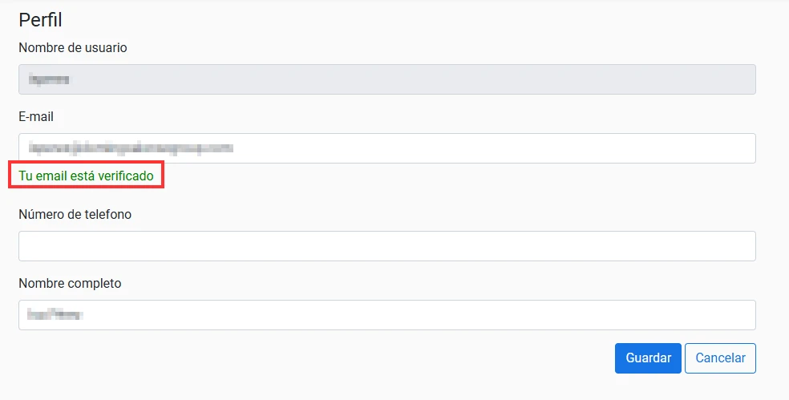The width and height of the screenshot is (789, 400).
Task: Focus the E-mail input field
Action: tap(387, 148)
